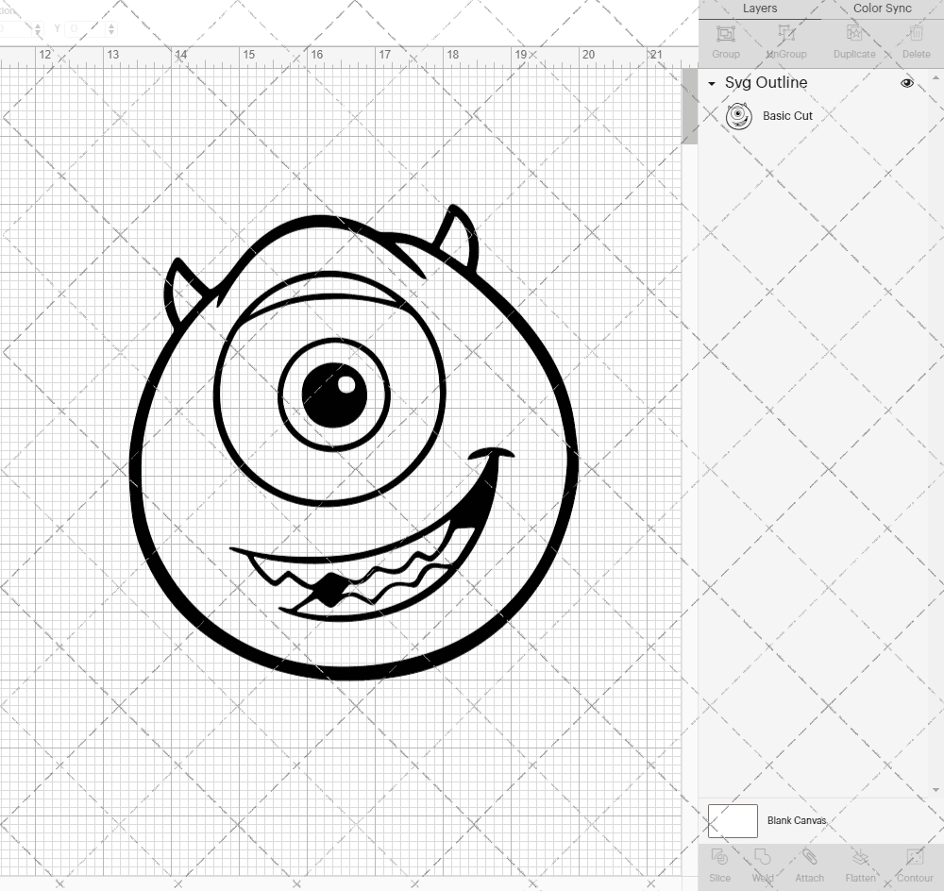The width and height of the screenshot is (944, 891).
Task: Click the Attach paperclip tool
Action: pyautogui.click(x=809, y=866)
